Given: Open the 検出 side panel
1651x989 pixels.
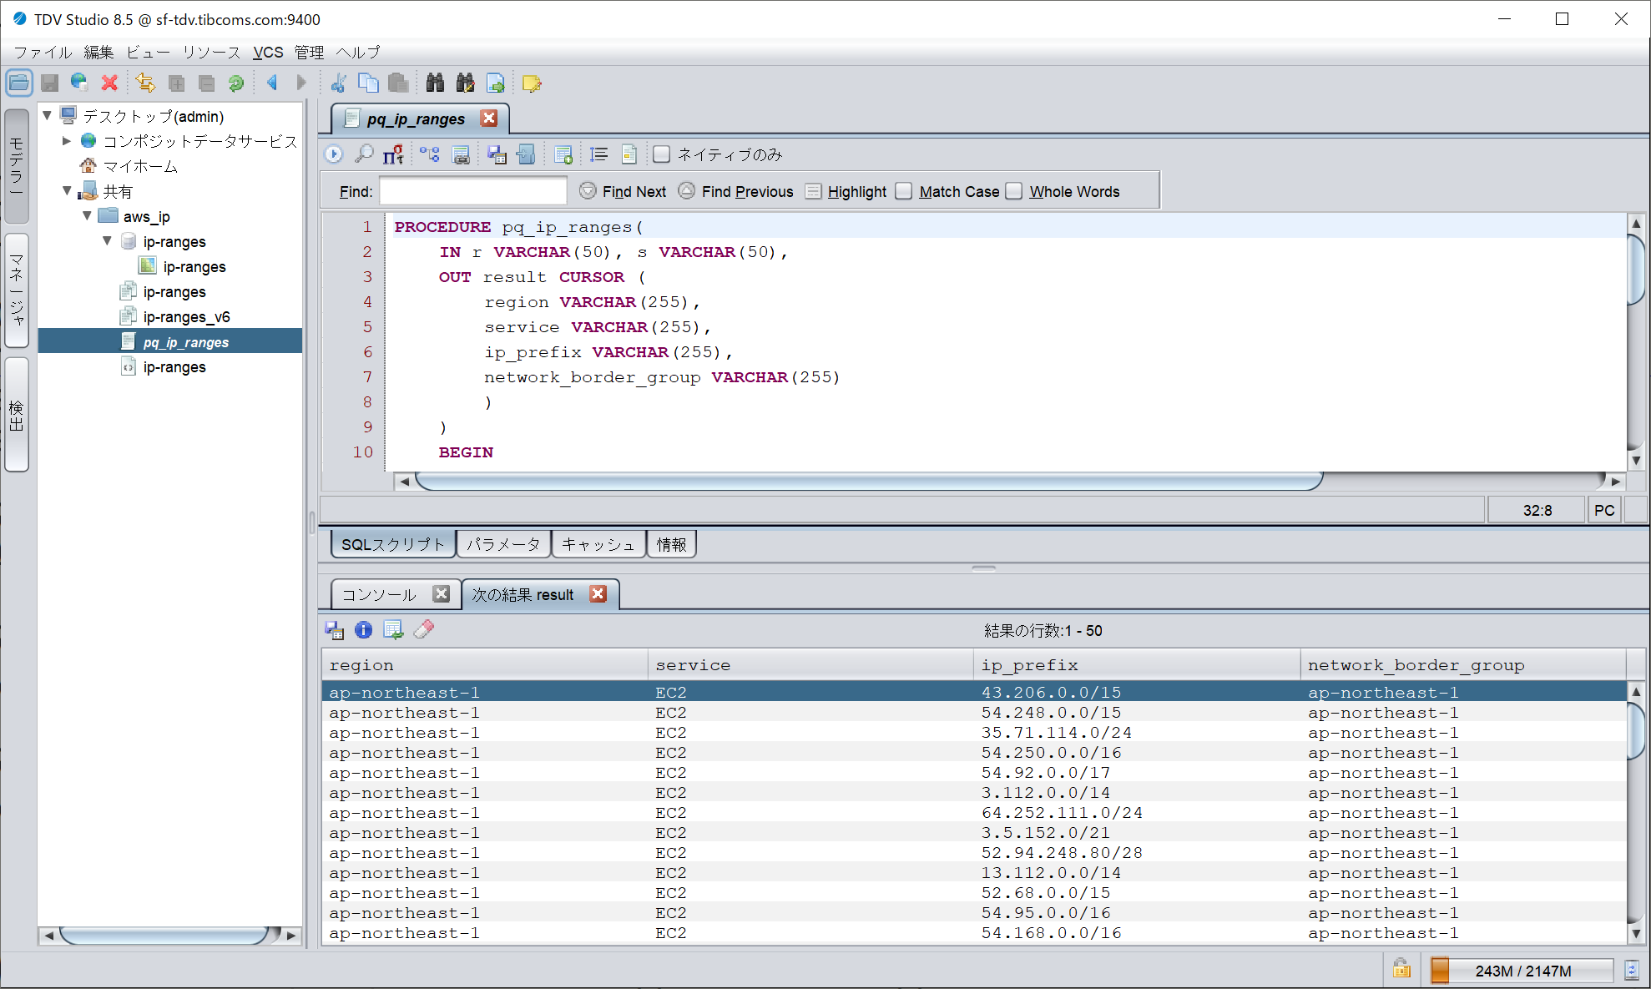Looking at the screenshot, I should (17, 415).
